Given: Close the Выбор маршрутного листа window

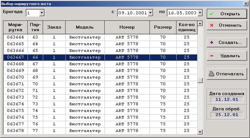Looking at the screenshot, I should point(246,4).
